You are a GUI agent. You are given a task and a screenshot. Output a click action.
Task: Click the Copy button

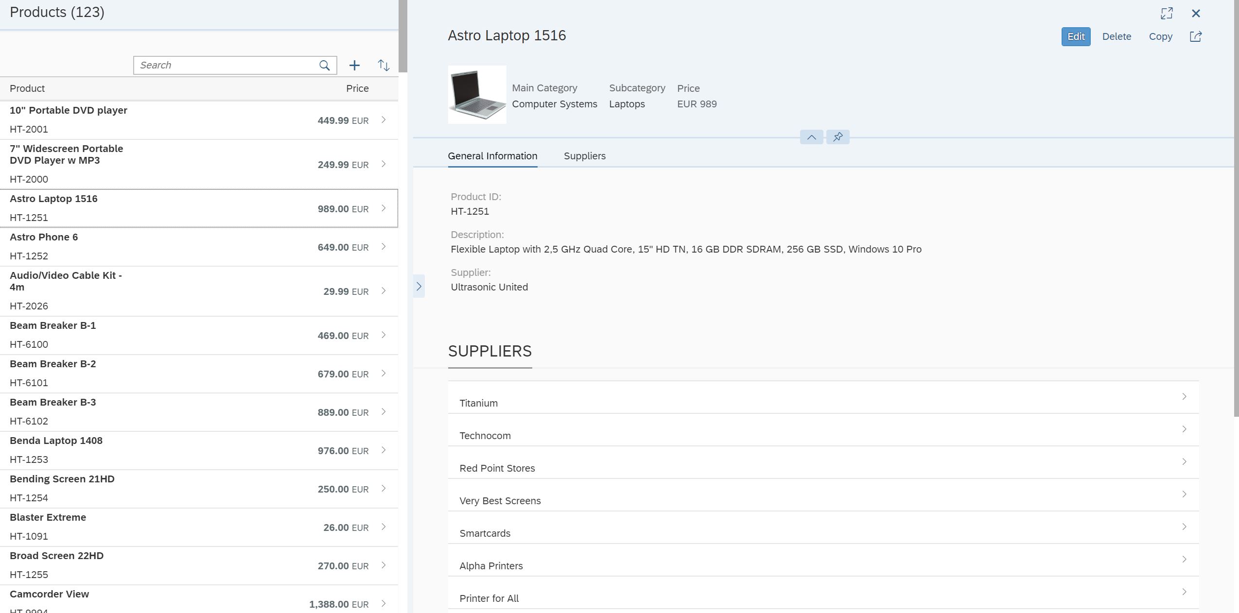click(x=1160, y=36)
